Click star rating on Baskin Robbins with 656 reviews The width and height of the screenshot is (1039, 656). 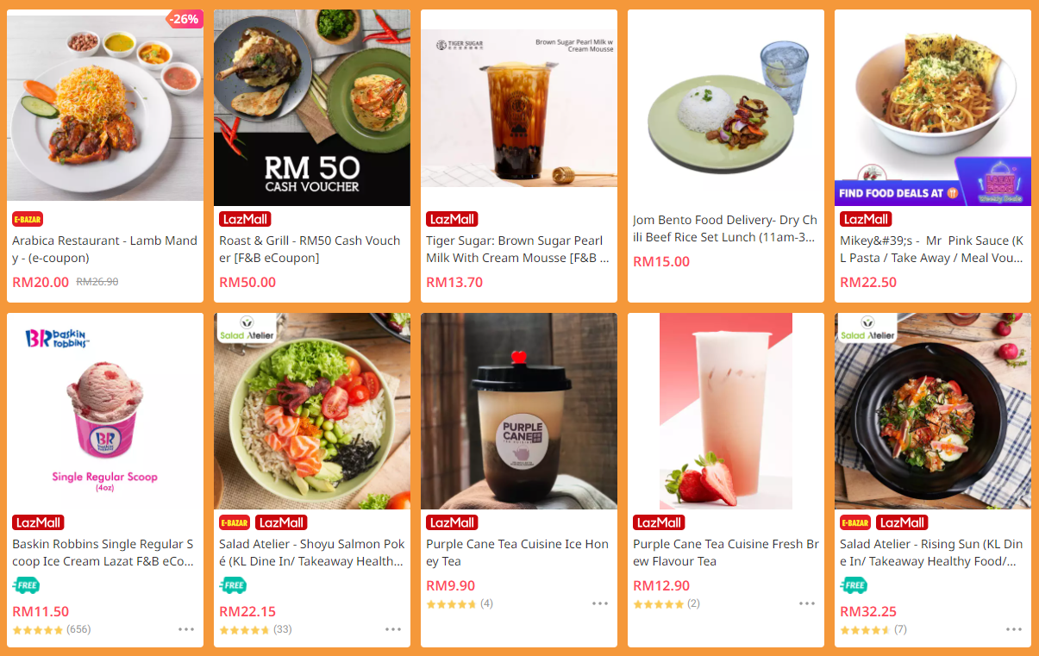(38, 630)
